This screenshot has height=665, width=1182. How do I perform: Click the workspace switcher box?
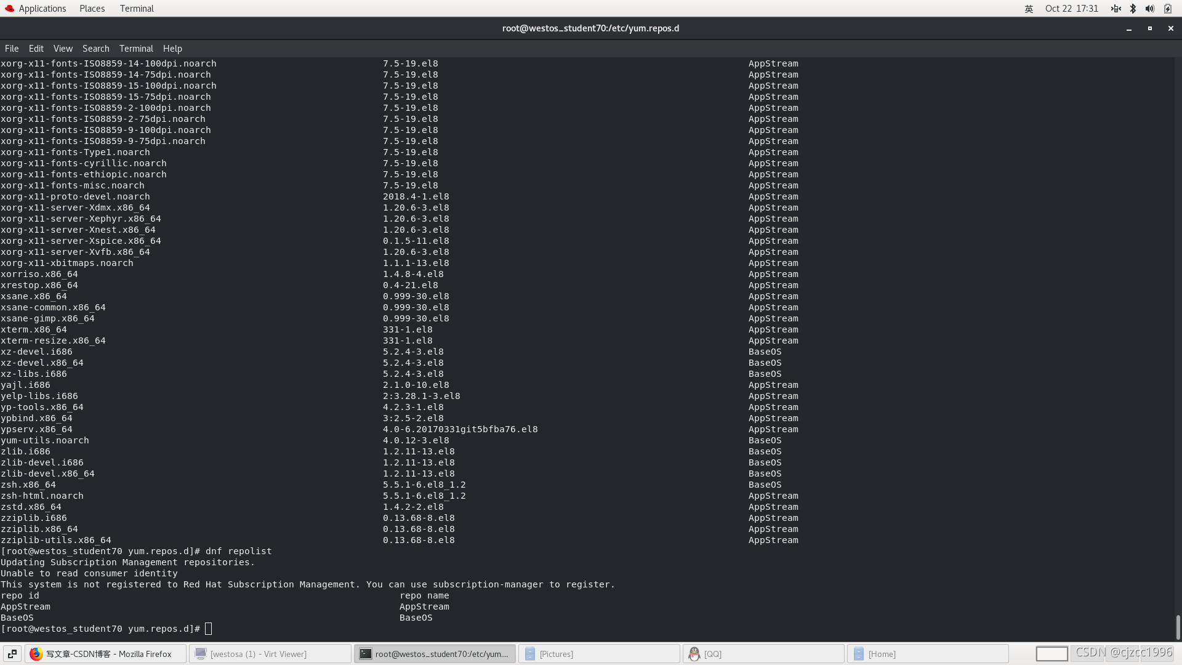pyautogui.click(x=1051, y=654)
